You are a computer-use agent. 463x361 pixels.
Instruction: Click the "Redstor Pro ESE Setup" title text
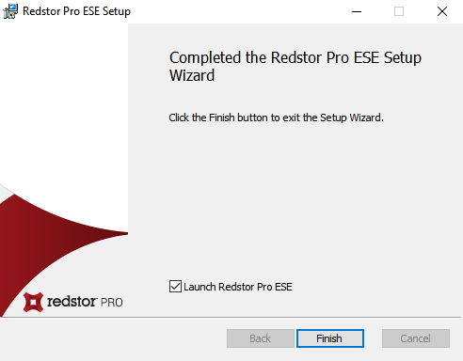click(x=76, y=11)
